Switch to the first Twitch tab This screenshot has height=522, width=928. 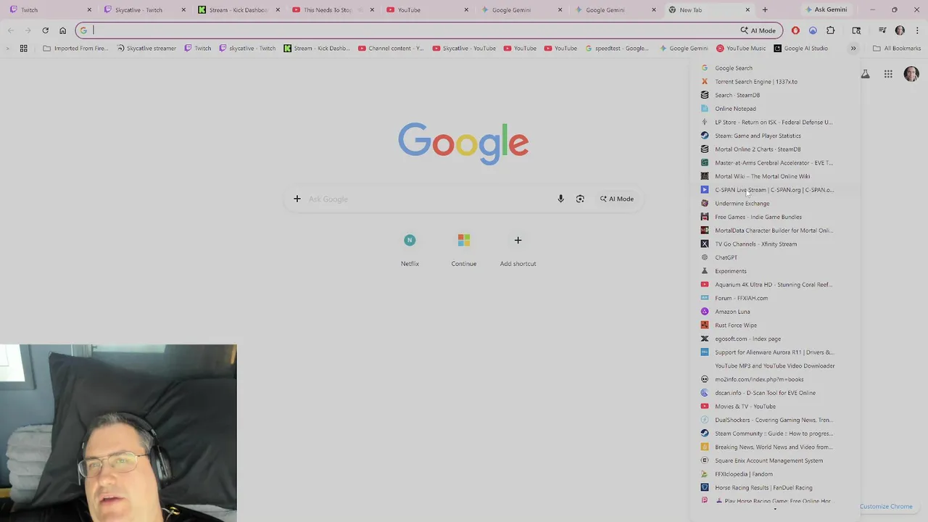tap(51, 10)
